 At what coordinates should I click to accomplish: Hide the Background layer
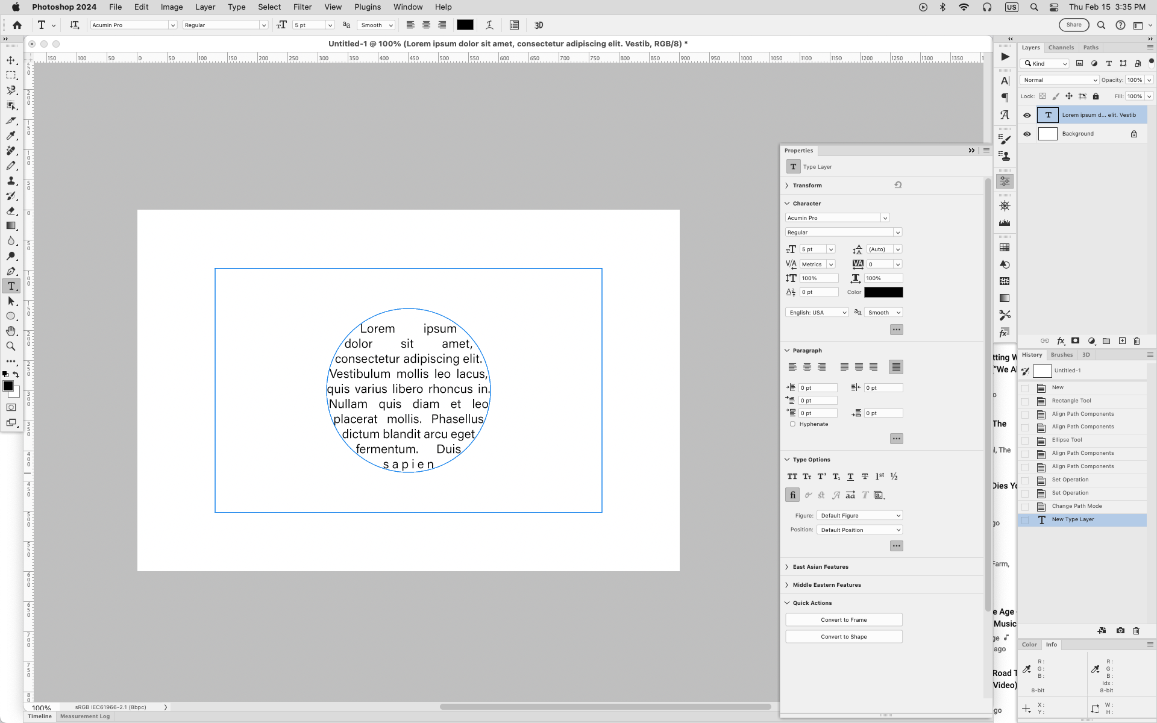(x=1027, y=134)
